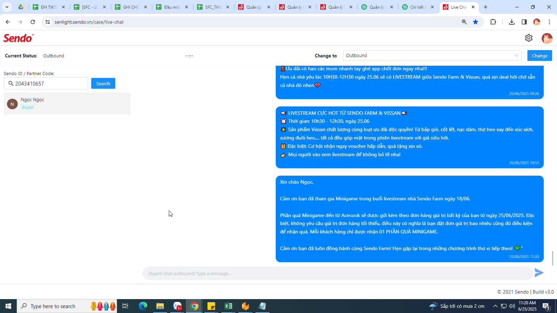The height and width of the screenshot is (313, 557).
Task: Click the address bar URL
Action: [x=89, y=22]
